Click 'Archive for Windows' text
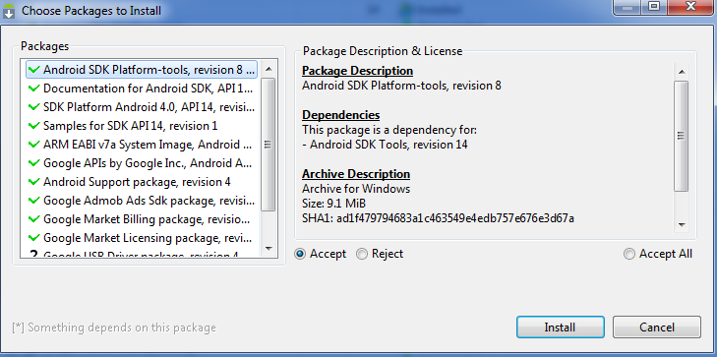The image size is (717, 357). coord(356,189)
